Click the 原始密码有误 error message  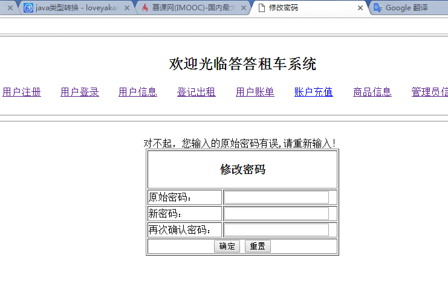click(x=239, y=143)
